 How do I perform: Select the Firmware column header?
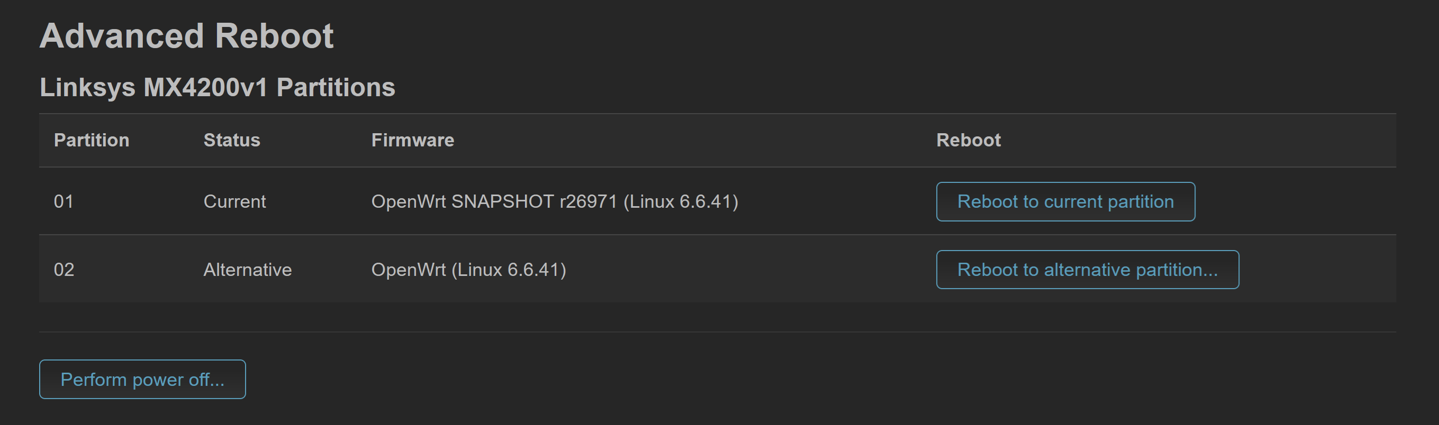pos(413,140)
